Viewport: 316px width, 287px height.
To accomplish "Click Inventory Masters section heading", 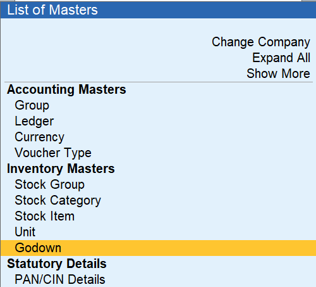I will [61, 169].
